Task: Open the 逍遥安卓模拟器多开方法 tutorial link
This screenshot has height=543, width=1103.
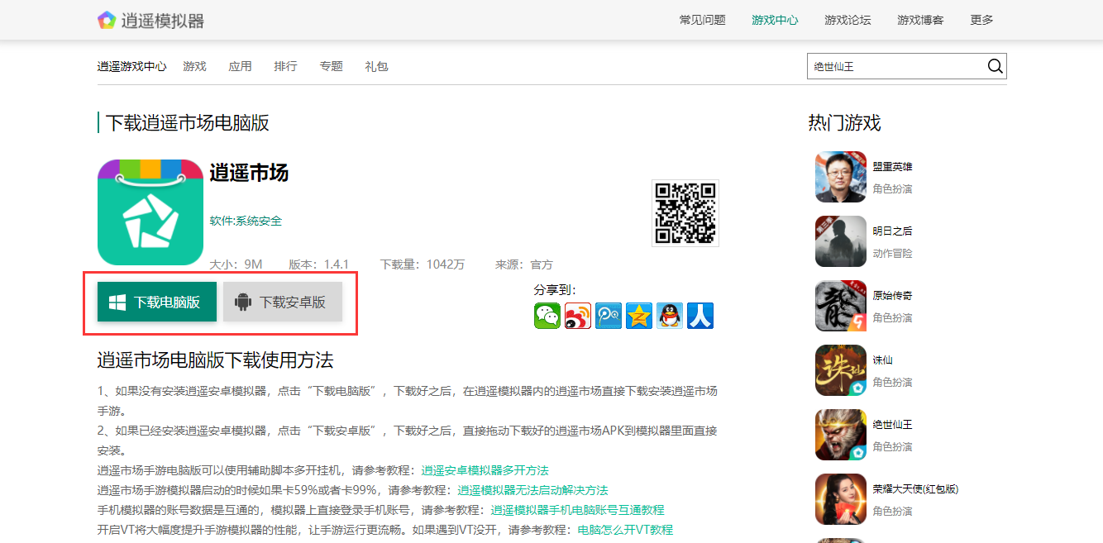Action: pos(485,469)
